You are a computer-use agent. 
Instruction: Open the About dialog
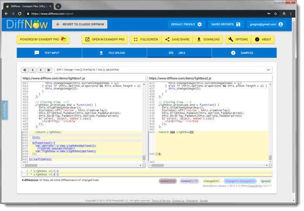pos(263,39)
